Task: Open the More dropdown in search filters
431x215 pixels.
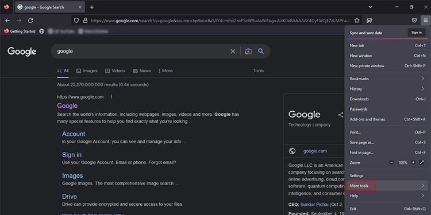Action: point(166,71)
